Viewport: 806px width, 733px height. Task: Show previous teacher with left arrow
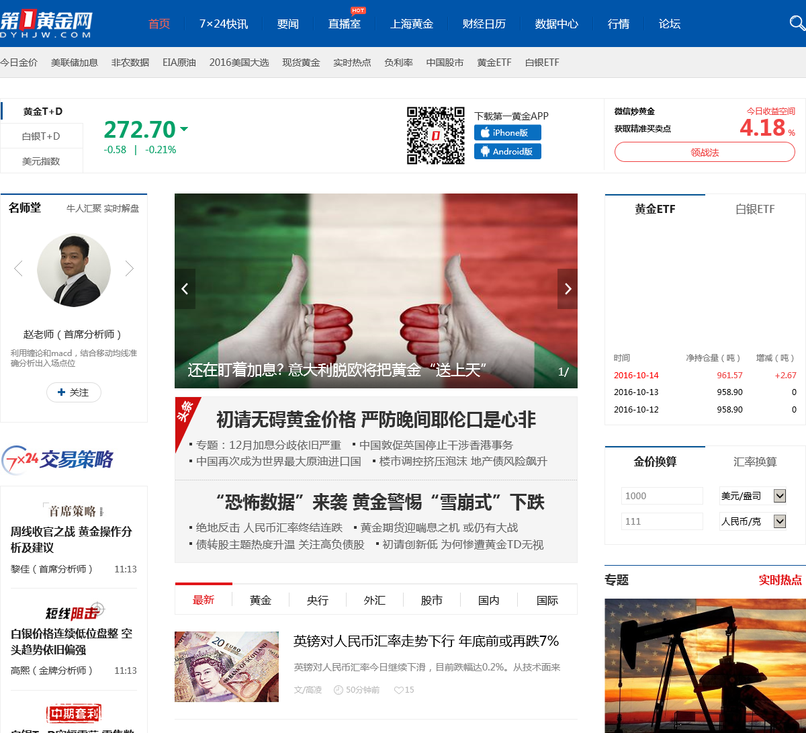pyautogui.click(x=18, y=269)
